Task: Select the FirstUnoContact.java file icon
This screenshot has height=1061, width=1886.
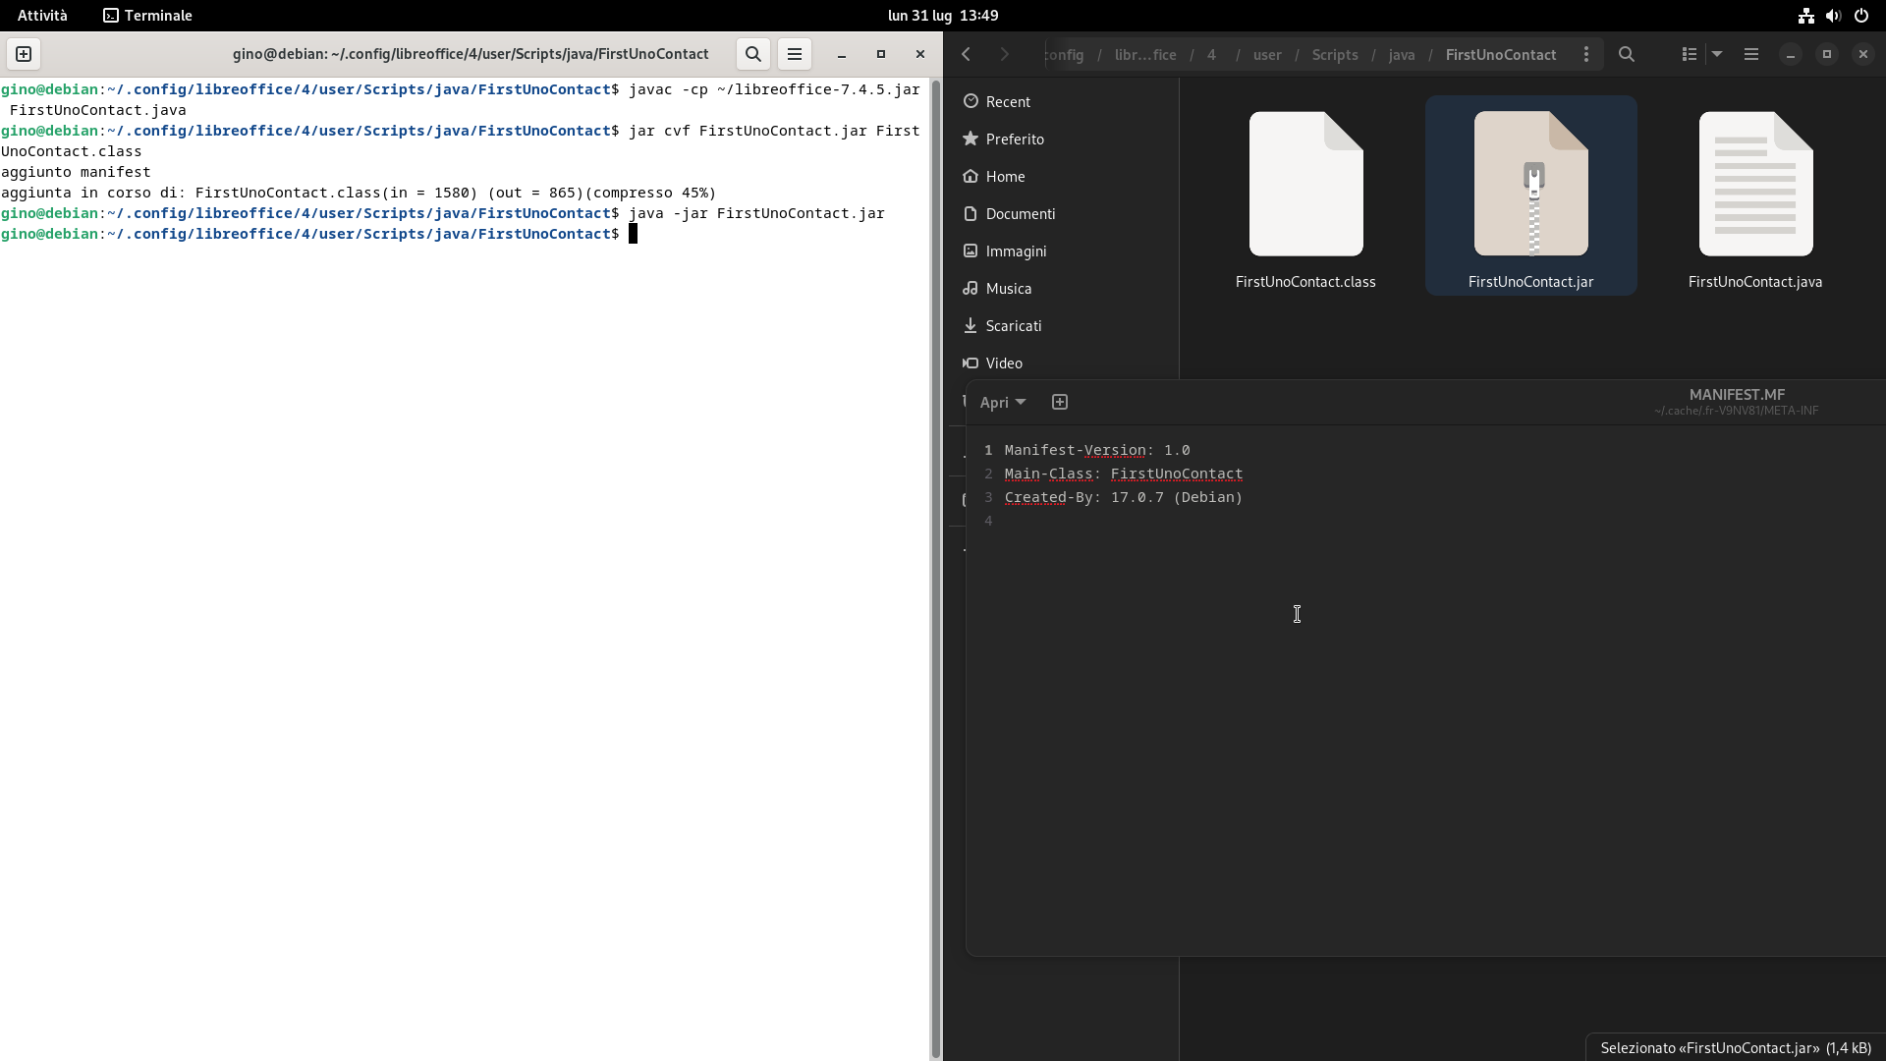Action: [x=1755, y=184]
